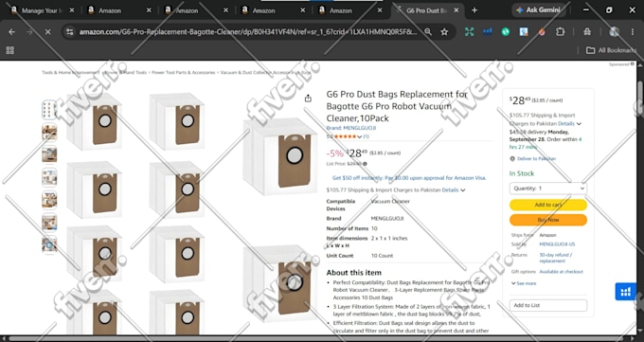Screen dimensions: 644x342
Task: Expand the star rating dropdown
Action: coord(359,136)
